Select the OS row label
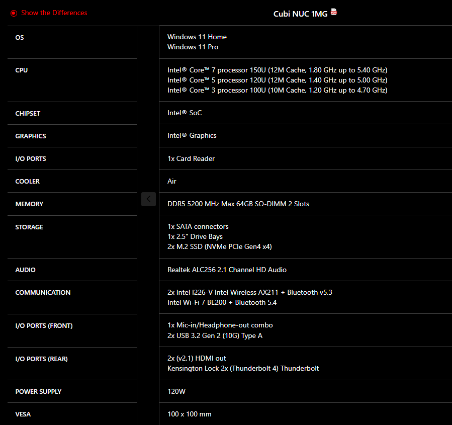Image resolution: width=452 pixels, height=425 pixels. (x=20, y=38)
